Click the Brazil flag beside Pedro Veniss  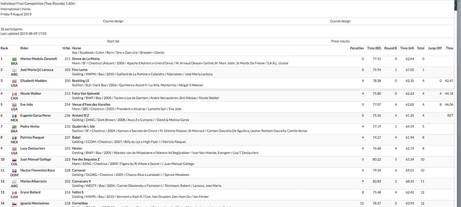(x=14, y=127)
